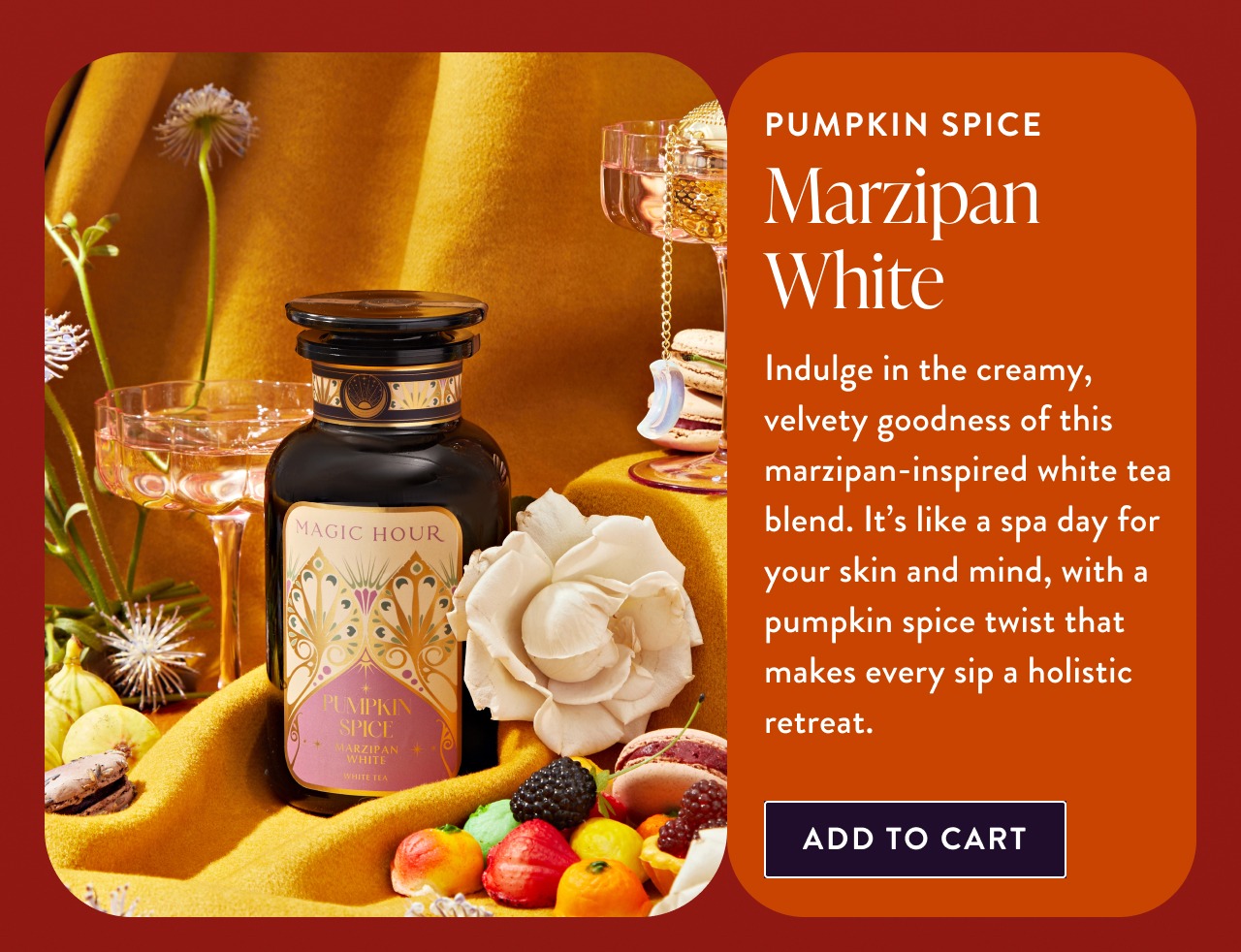Click the chocolate macaron at bottom left
This screenshot has height=952, width=1241.
(x=89, y=781)
